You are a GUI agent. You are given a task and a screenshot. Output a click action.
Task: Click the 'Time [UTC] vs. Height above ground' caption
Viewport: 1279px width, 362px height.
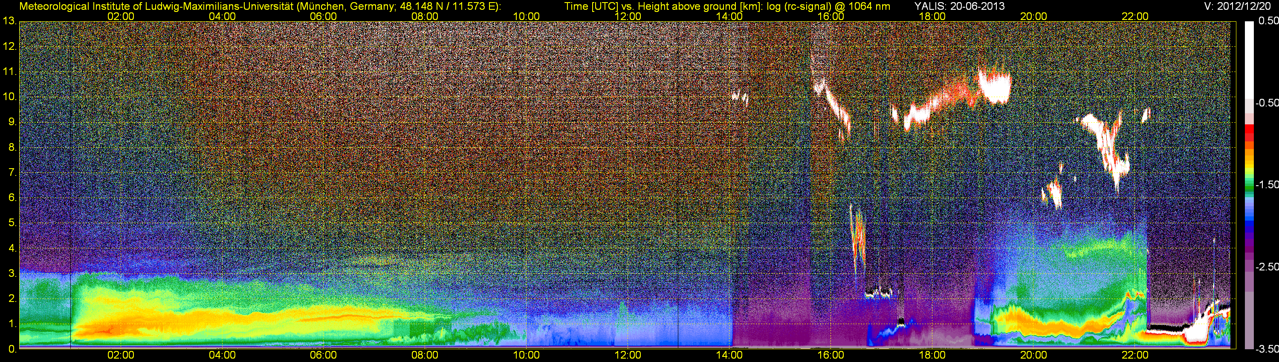(x=727, y=6)
